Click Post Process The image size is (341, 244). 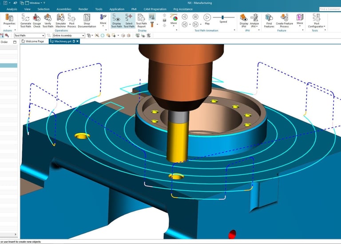pyautogui.click(x=71, y=21)
